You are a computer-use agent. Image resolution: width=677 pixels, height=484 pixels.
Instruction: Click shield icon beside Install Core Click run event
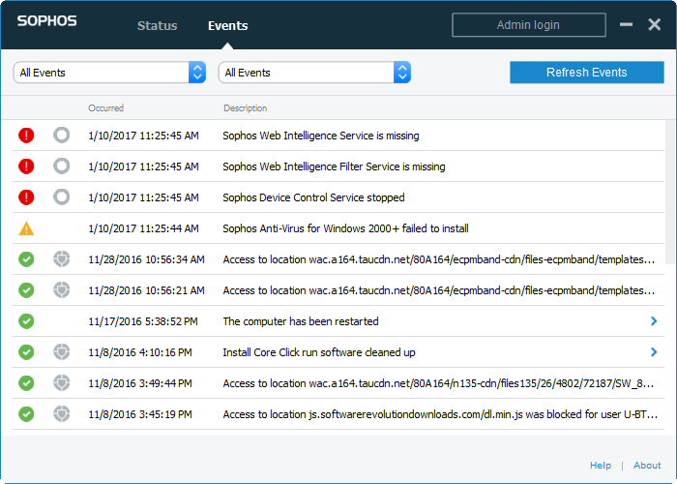click(x=61, y=352)
